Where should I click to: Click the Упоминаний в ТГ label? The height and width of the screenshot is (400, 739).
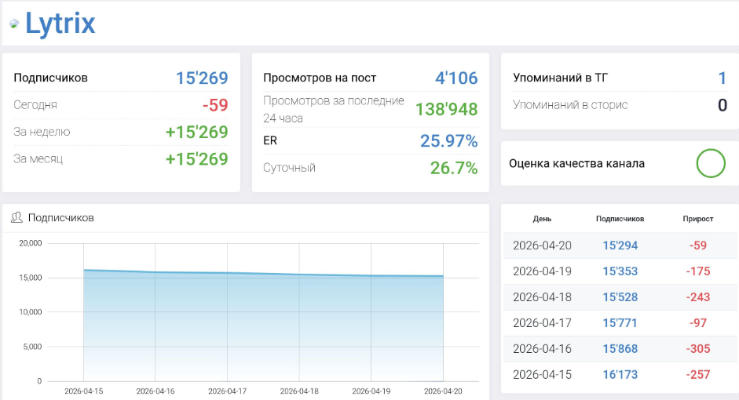coord(561,78)
